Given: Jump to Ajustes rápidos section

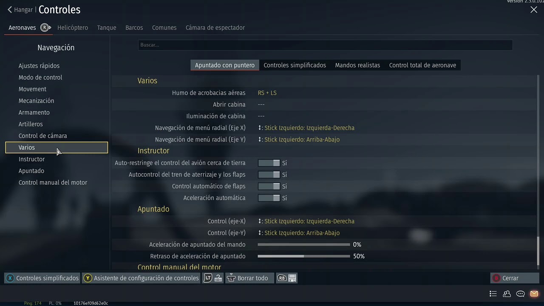Looking at the screenshot, I should tap(39, 66).
